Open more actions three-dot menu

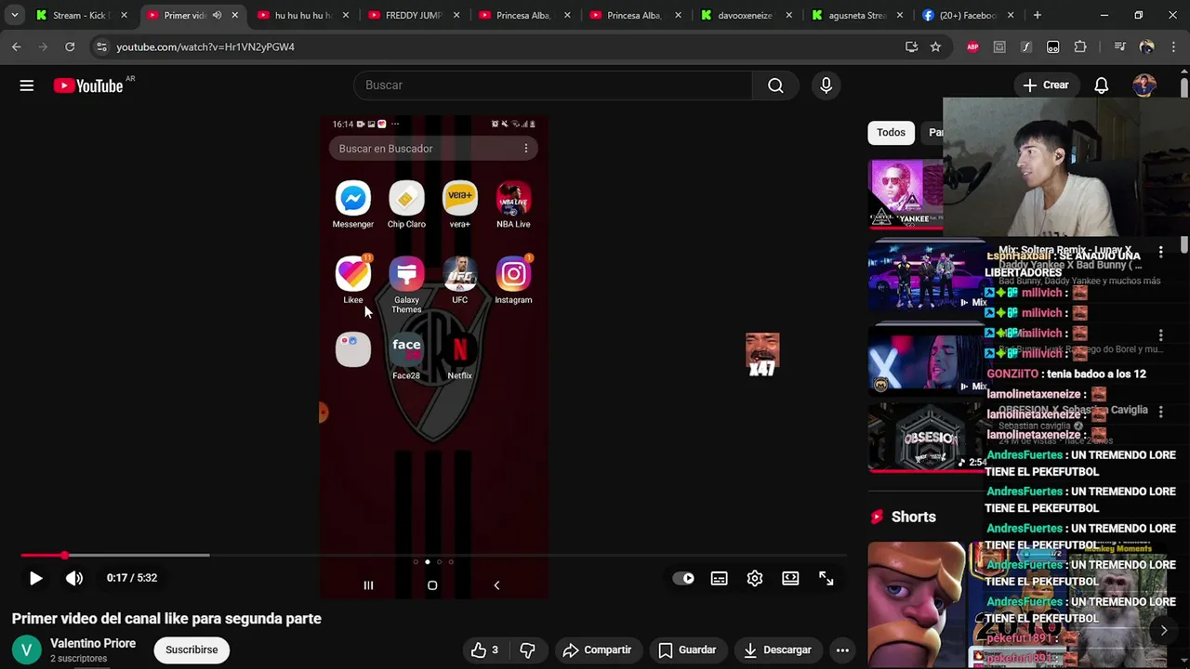pyautogui.click(x=842, y=650)
